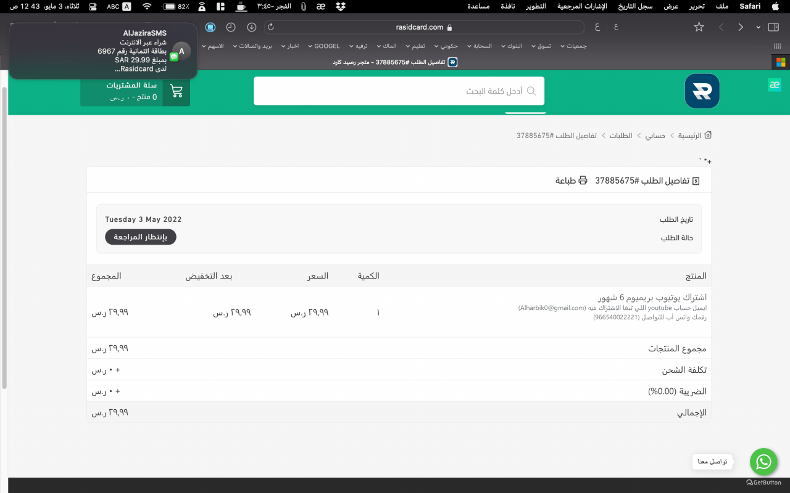Click the Safari sidebar toggle icon

[x=773, y=27]
